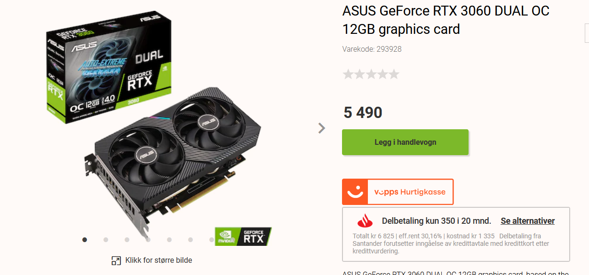Click the Santander flame logo
The width and height of the screenshot is (589, 275).
(x=365, y=220)
